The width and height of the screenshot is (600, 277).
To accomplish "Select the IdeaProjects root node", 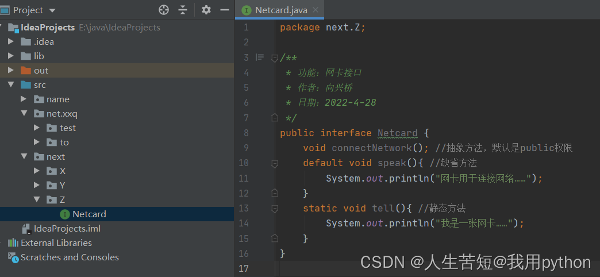I will pos(117,28).
